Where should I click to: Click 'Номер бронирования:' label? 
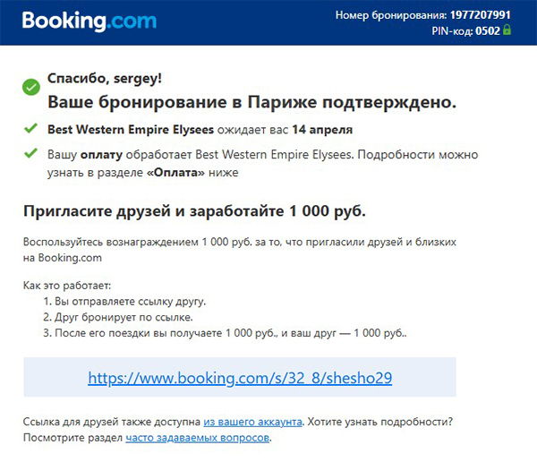391,15
